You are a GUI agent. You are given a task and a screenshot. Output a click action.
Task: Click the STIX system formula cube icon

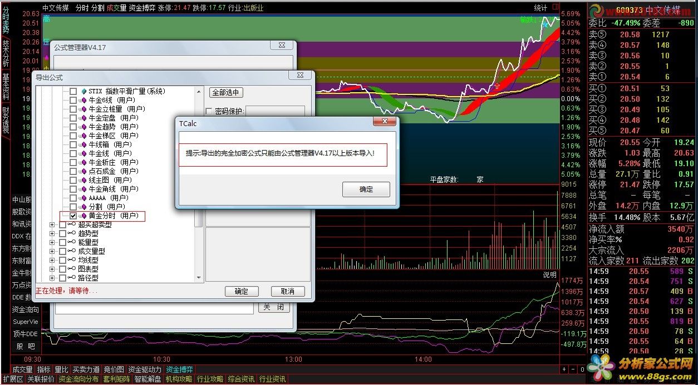pos(84,91)
